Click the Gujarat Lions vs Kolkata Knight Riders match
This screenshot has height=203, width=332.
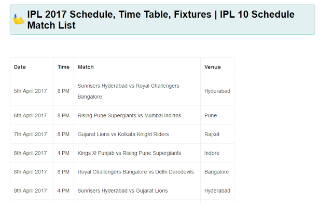(123, 134)
